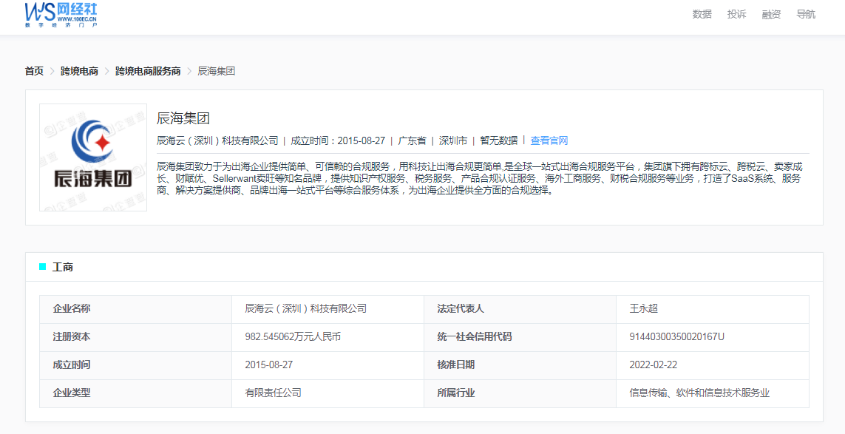Open the 导航 menu item
845x434 pixels.
click(x=806, y=15)
